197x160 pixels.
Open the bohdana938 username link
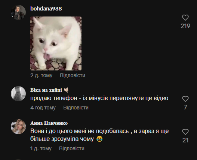(x=46, y=9)
